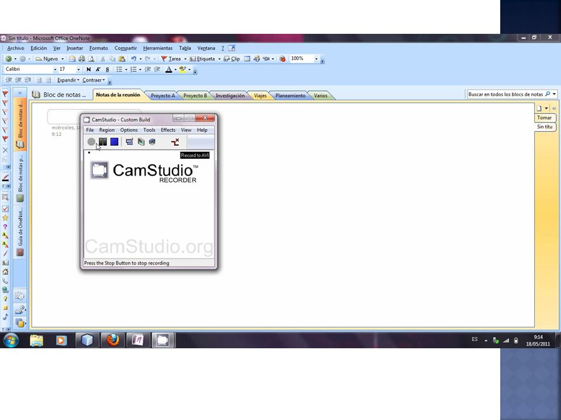The height and width of the screenshot is (420, 561).
Task: Click the Paste icon in OneNote toolbar
Action: coord(122,58)
